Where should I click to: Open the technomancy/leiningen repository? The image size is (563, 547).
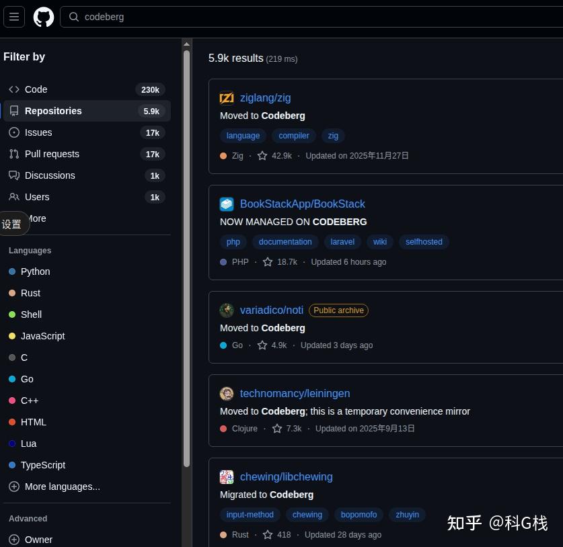[x=295, y=394]
